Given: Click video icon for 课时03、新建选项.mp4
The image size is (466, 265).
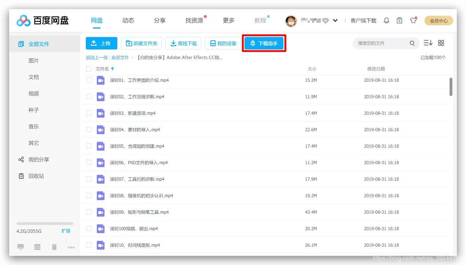Looking at the screenshot, I should (101, 113).
